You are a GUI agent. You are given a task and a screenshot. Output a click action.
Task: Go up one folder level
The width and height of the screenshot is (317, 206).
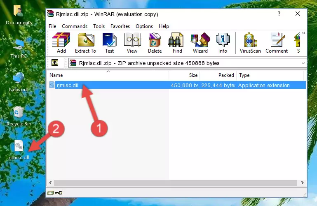55,62
